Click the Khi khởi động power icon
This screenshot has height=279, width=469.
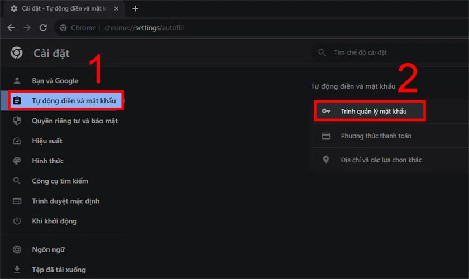coord(17,221)
